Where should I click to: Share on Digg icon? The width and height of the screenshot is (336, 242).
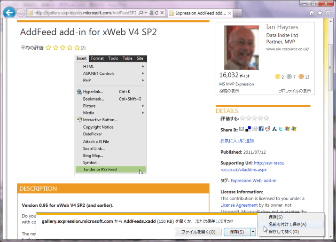[255, 129]
